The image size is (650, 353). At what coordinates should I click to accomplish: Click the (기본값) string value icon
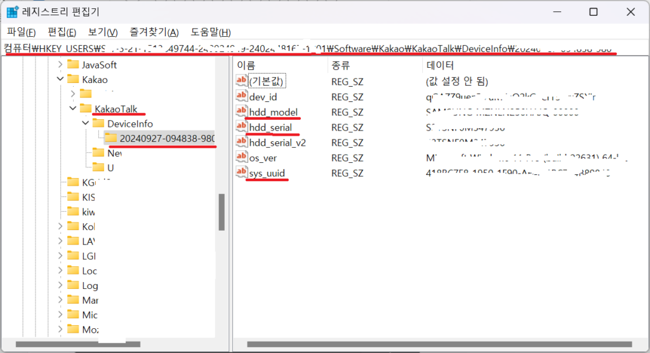(242, 80)
